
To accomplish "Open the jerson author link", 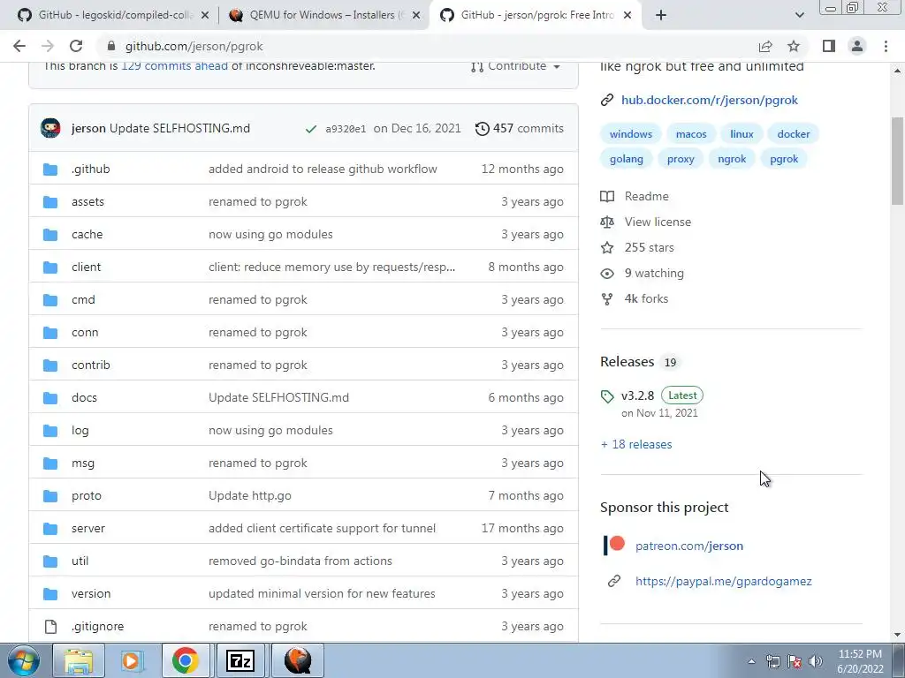I will [88, 128].
